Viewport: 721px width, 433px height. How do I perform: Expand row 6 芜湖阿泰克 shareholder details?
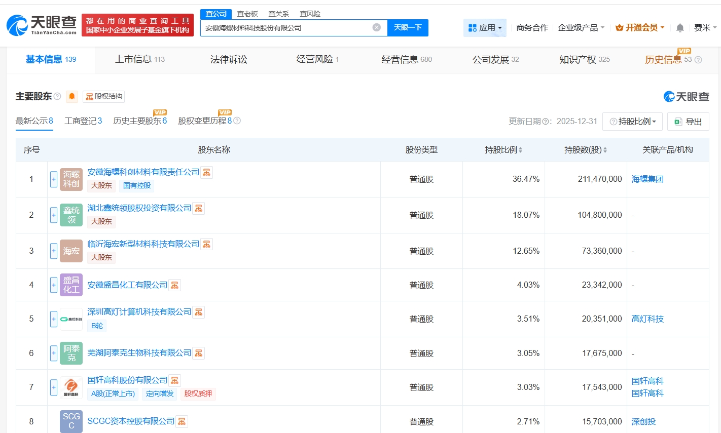click(x=54, y=353)
